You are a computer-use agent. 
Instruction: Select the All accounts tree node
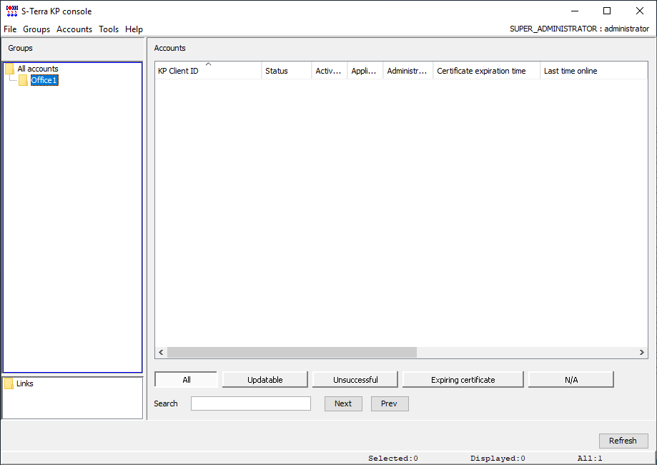(x=38, y=69)
